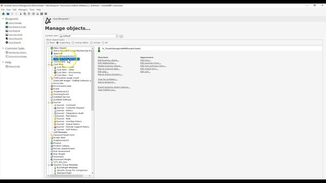Select the Supporting object type radio
The image size is (326, 183).
coord(58,43)
